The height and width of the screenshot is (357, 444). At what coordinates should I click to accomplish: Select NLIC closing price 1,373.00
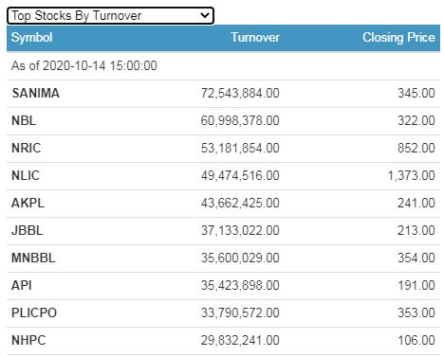[x=412, y=175]
